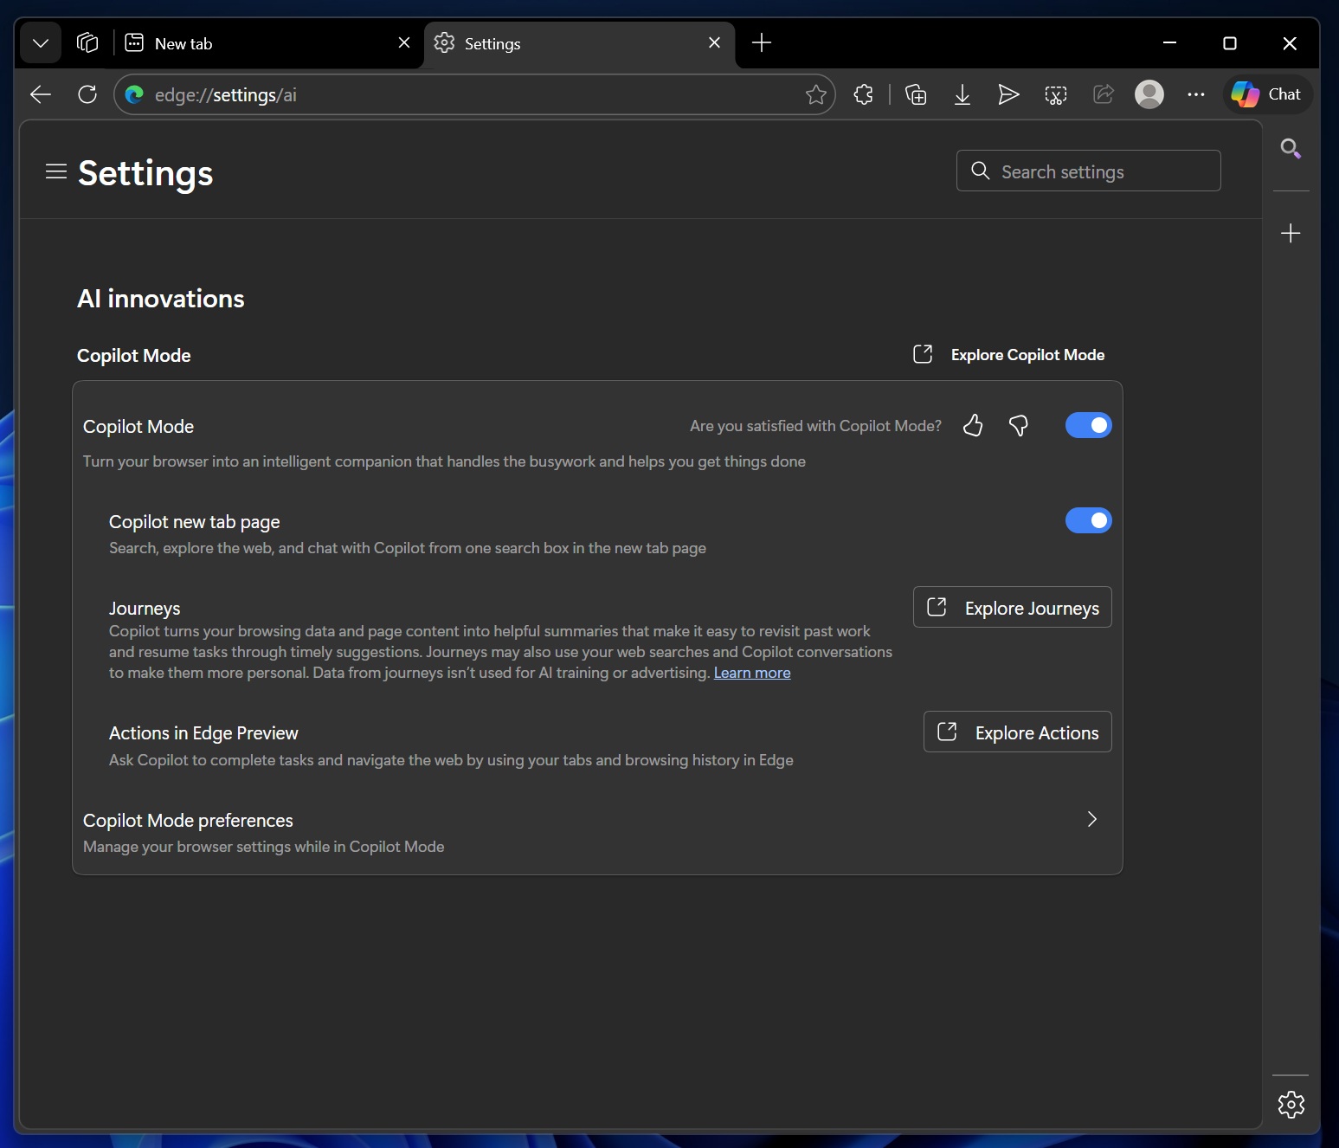Add this page to favorites
This screenshot has height=1148, width=1339.
pyautogui.click(x=816, y=94)
